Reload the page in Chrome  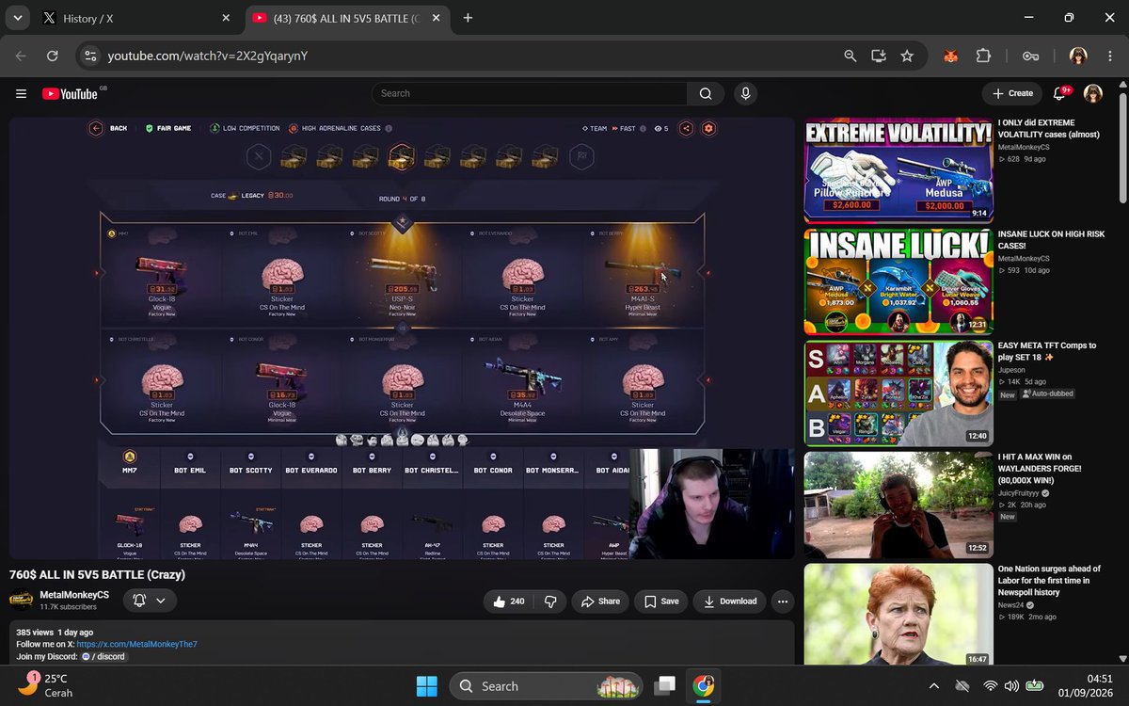[x=53, y=56]
